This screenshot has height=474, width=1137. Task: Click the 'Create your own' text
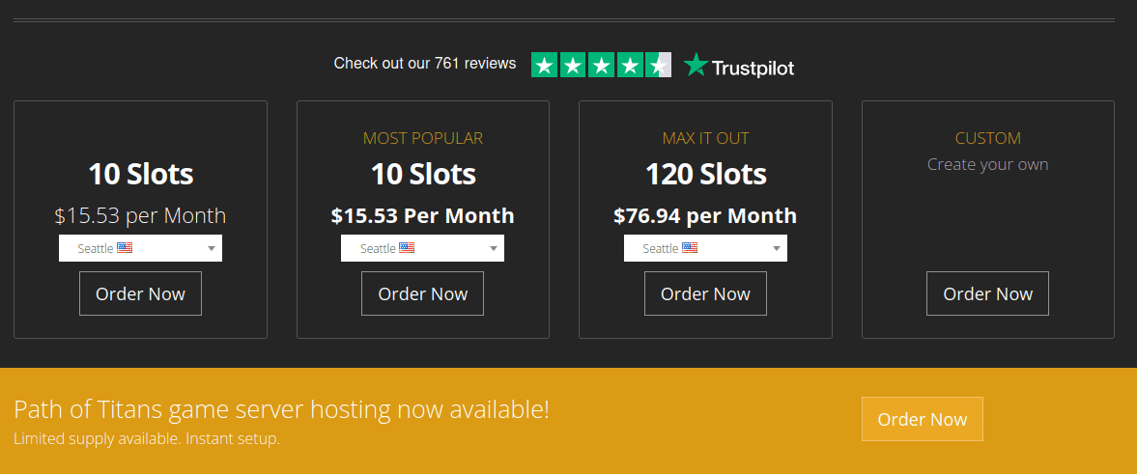coord(987,164)
